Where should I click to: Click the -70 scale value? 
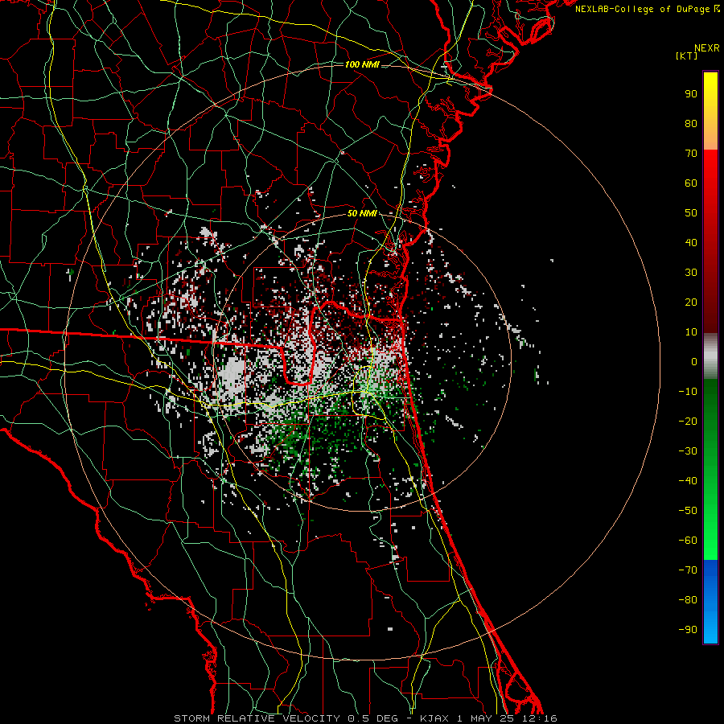(x=688, y=570)
